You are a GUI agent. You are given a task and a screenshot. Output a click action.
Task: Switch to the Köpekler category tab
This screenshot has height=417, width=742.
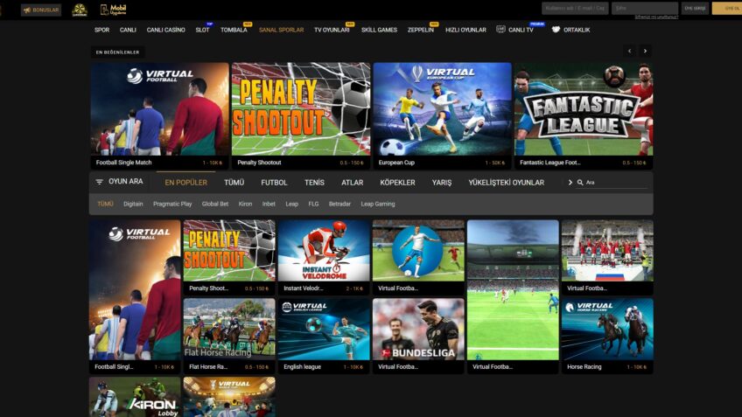pyautogui.click(x=397, y=182)
